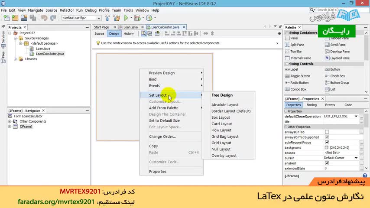
Task: Expand Other Components in Navigator
Action: [10, 121]
